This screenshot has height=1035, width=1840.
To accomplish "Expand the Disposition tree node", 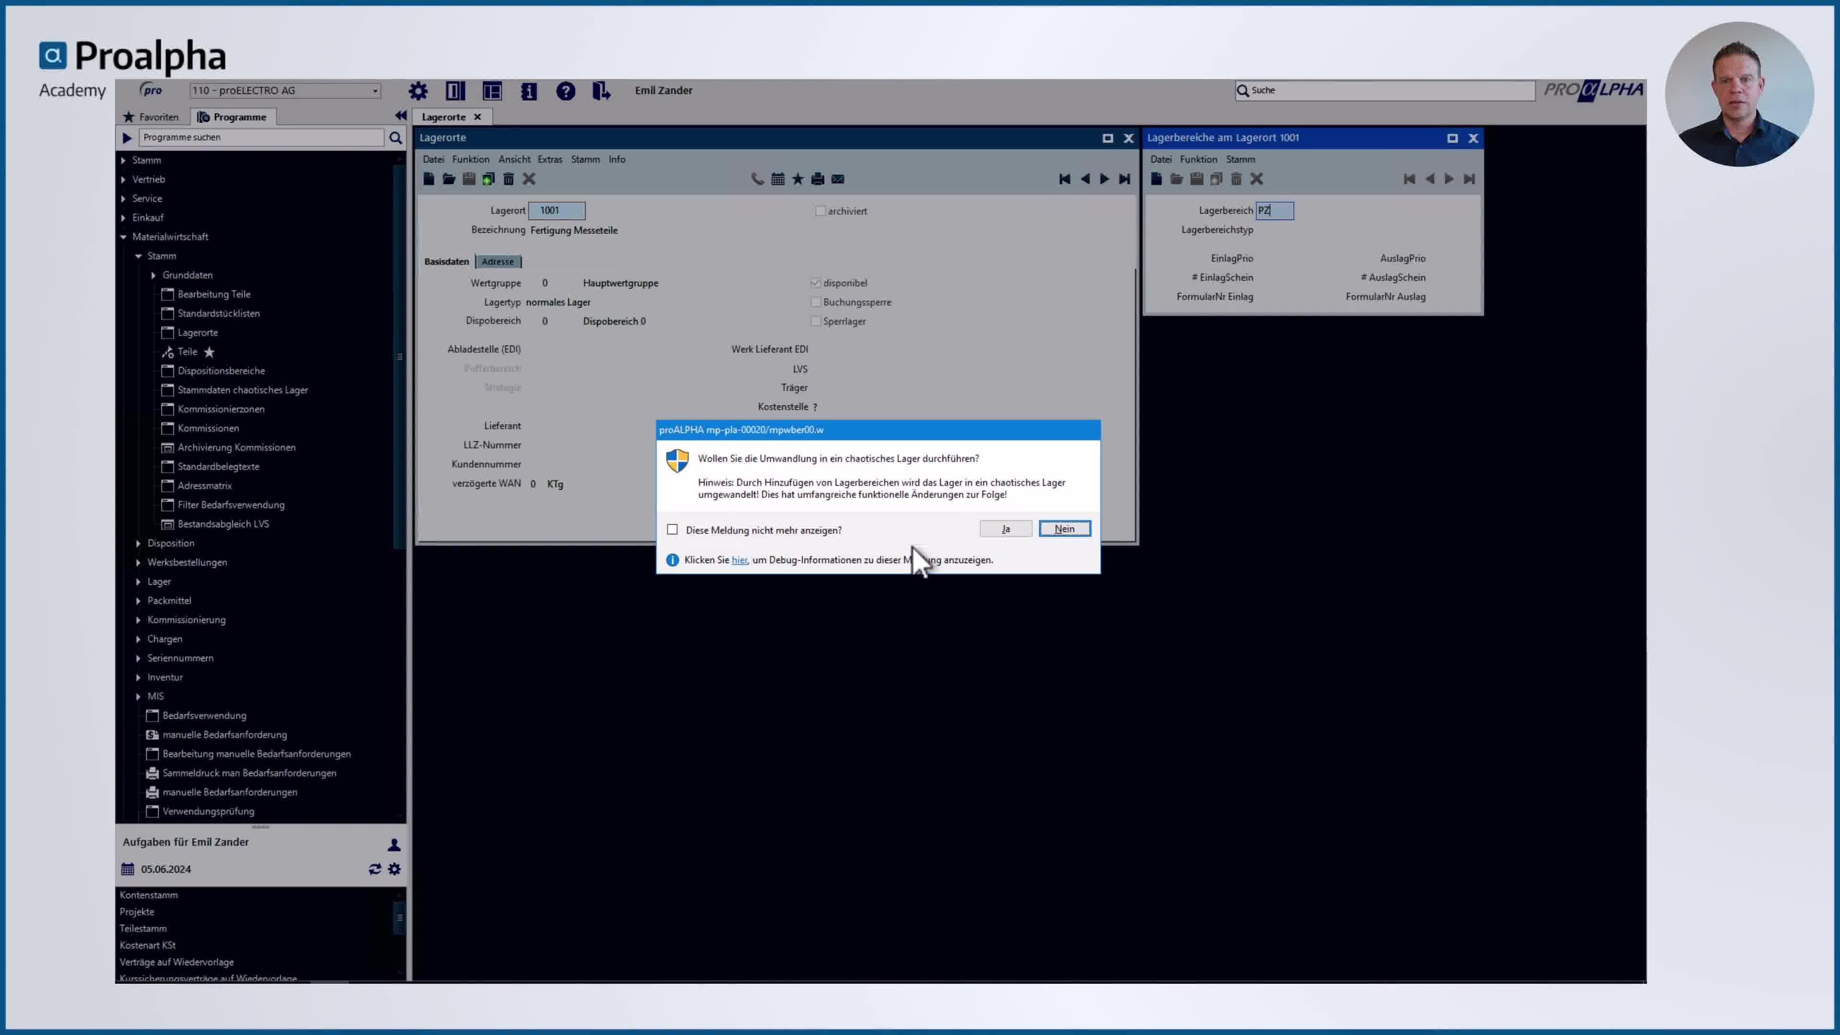I will click(x=138, y=543).
